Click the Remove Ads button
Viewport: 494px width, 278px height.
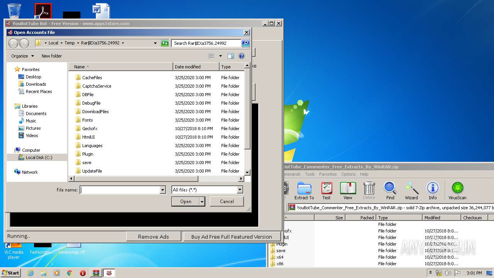(154, 237)
